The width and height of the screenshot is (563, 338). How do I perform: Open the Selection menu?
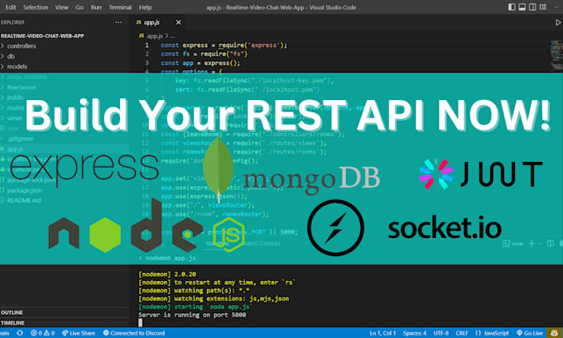click(35, 7)
